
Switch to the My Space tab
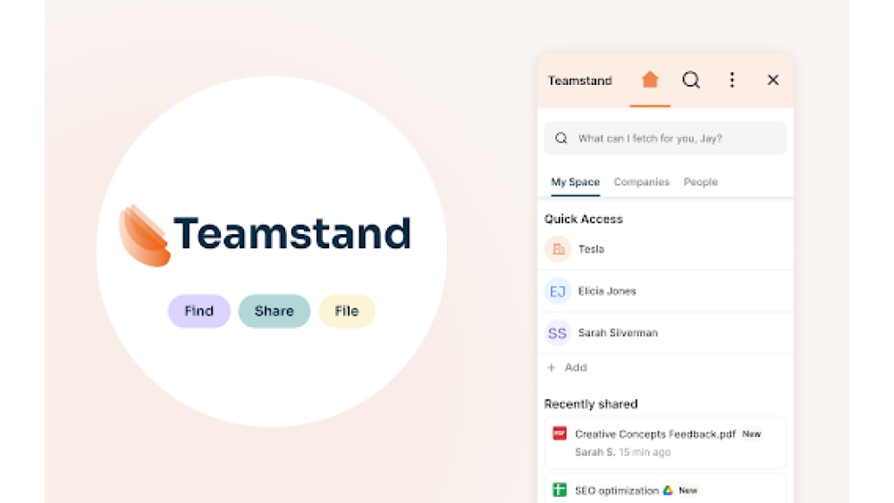575,182
